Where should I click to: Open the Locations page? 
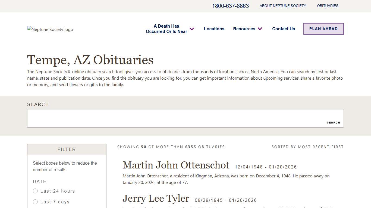214,29
